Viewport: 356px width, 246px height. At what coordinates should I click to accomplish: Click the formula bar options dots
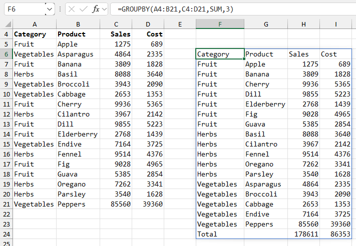point(60,9)
